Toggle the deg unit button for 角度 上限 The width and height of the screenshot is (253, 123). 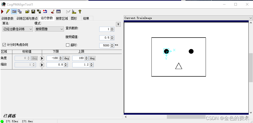92,58
